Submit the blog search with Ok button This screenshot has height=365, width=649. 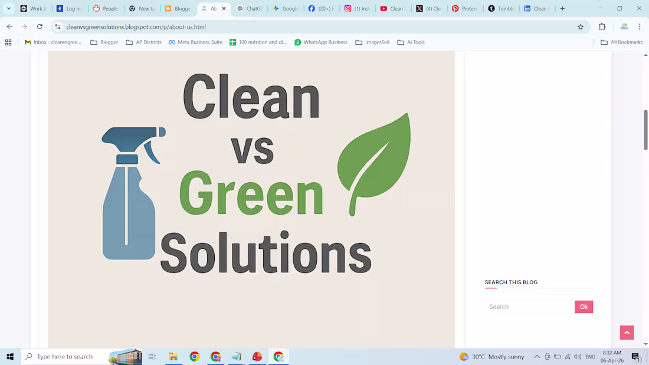(x=584, y=307)
